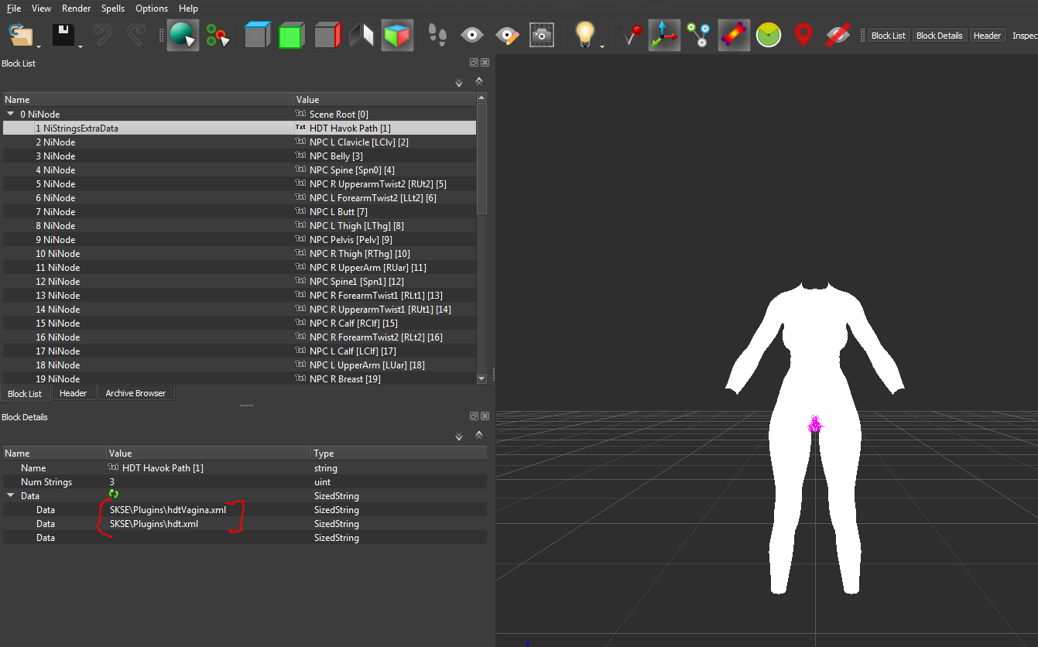Toggle lighting with the light bulb icon
Image resolution: width=1038 pixels, height=647 pixels.
pyautogui.click(x=585, y=35)
